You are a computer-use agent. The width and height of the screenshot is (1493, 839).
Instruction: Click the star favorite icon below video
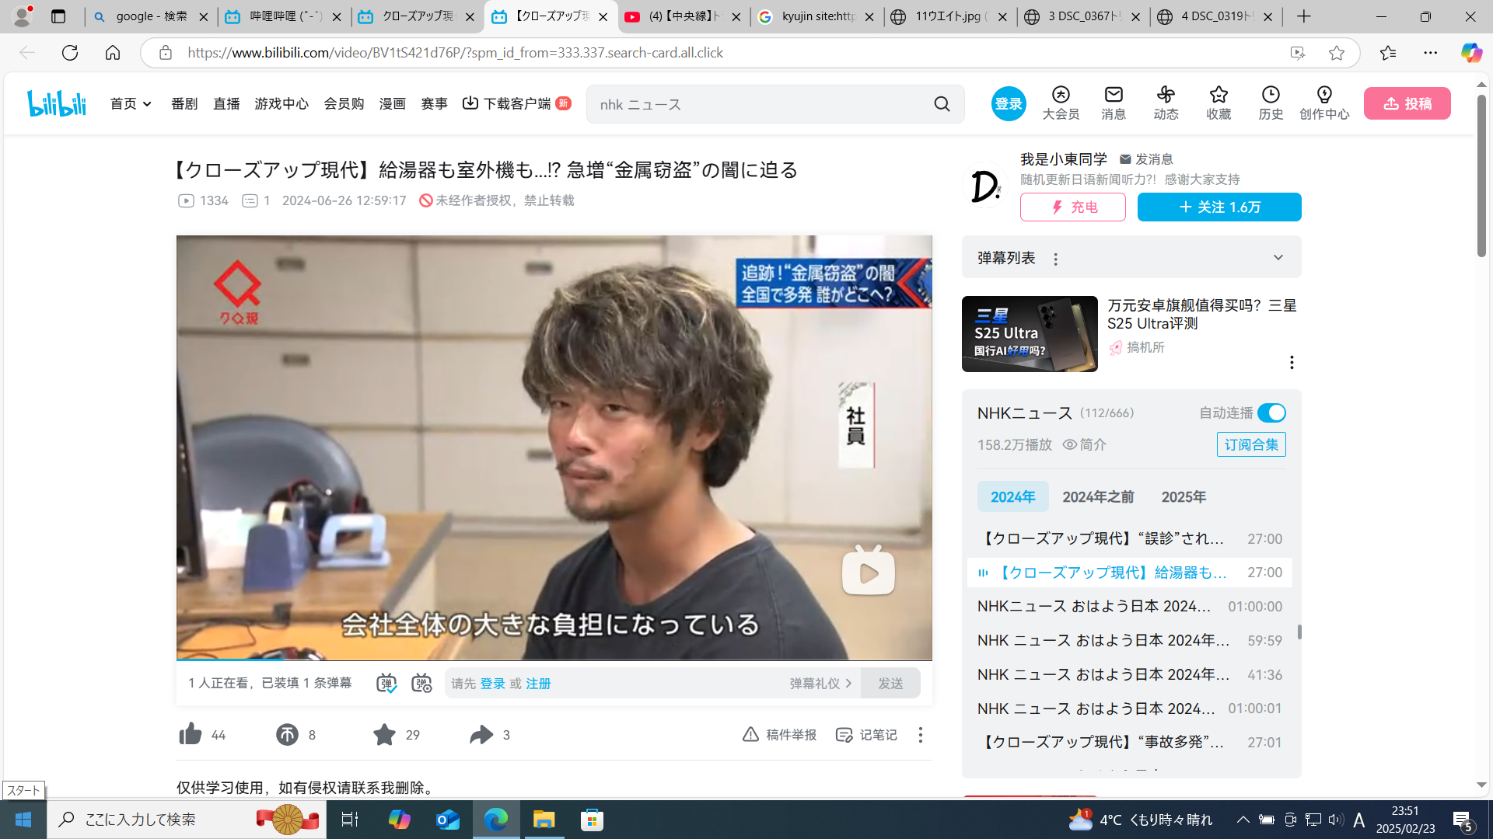pyautogui.click(x=384, y=734)
